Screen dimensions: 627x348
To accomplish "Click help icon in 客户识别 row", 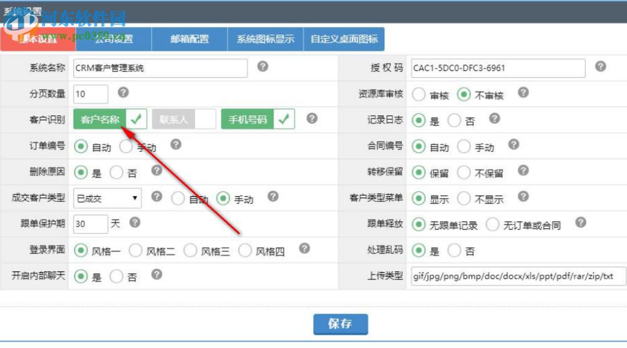I will click(x=312, y=119).
